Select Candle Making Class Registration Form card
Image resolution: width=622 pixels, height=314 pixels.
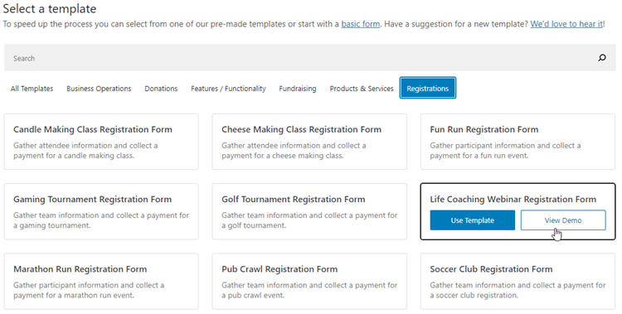101,142
